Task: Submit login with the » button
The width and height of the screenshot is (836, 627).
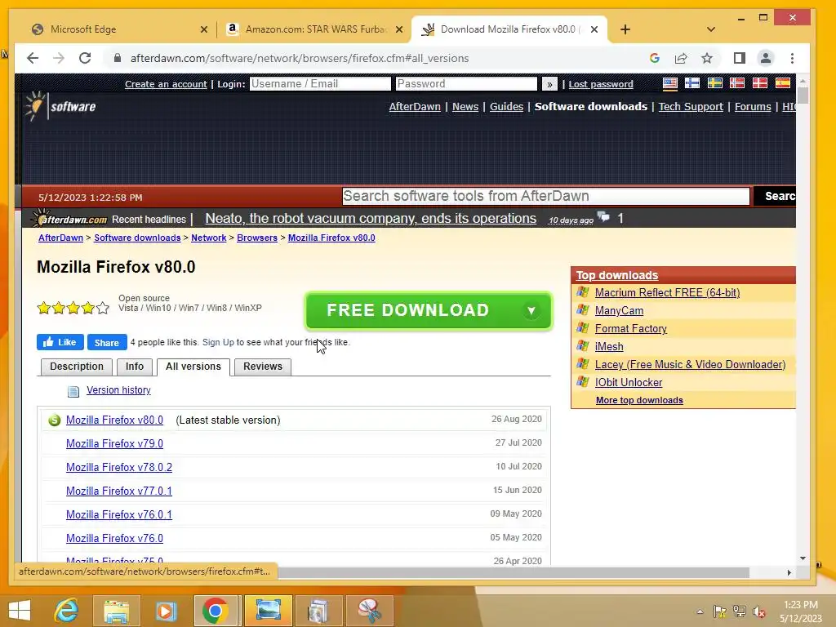Action: pyautogui.click(x=549, y=84)
